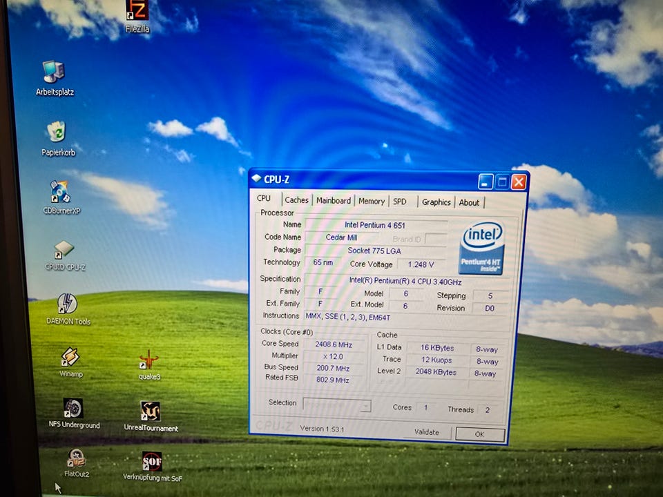
Task: Select the Graphics tab
Action: pos(436,202)
